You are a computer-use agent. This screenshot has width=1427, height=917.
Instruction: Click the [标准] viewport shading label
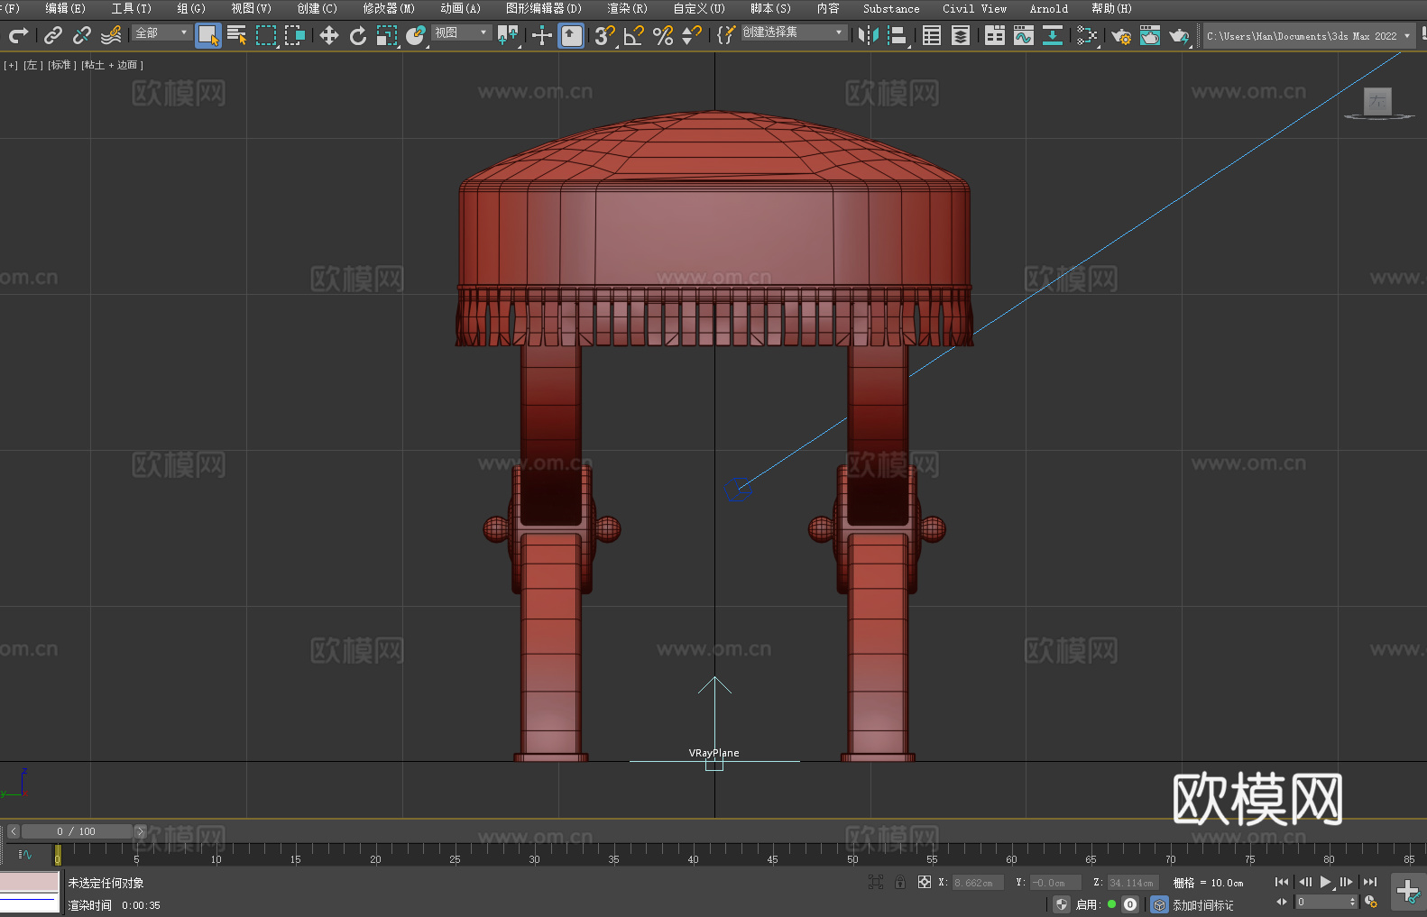61,65
